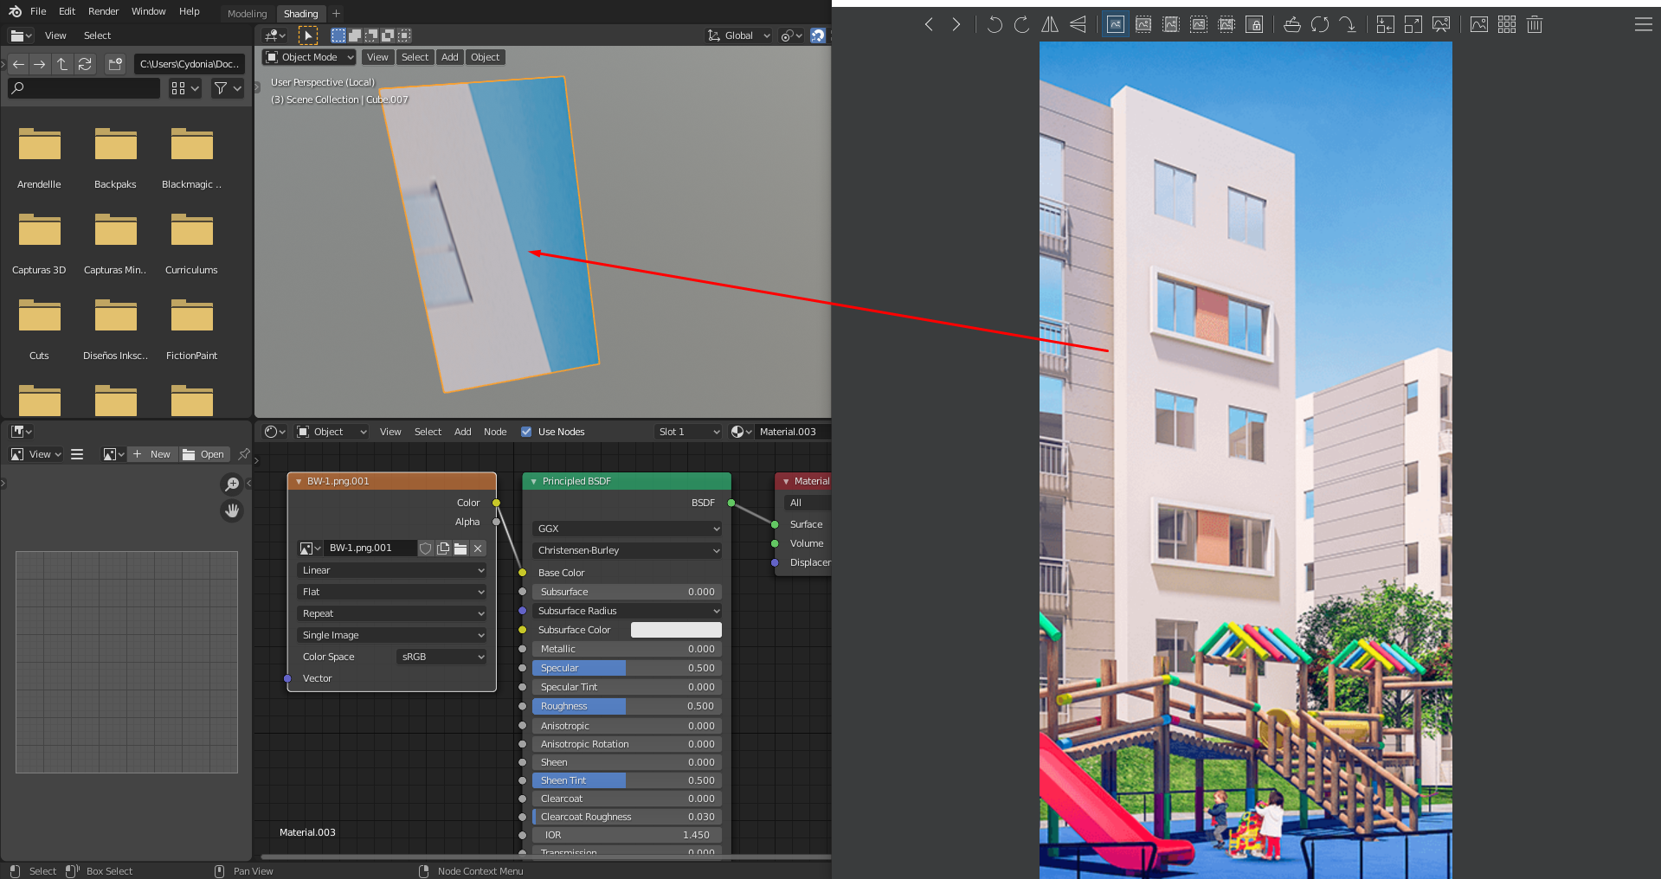Image resolution: width=1661 pixels, height=879 pixels.
Task: Click the Subsurface Color swatch
Action: pyautogui.click(x=676, y=630)
